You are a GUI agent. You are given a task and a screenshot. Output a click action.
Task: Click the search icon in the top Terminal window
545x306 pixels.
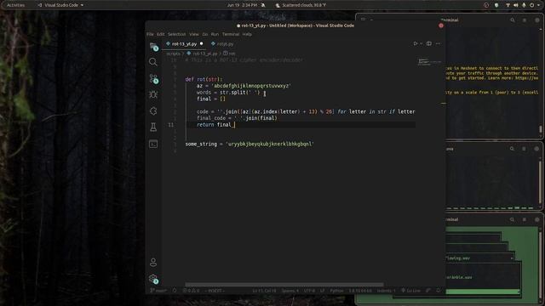tap(513, 20)
